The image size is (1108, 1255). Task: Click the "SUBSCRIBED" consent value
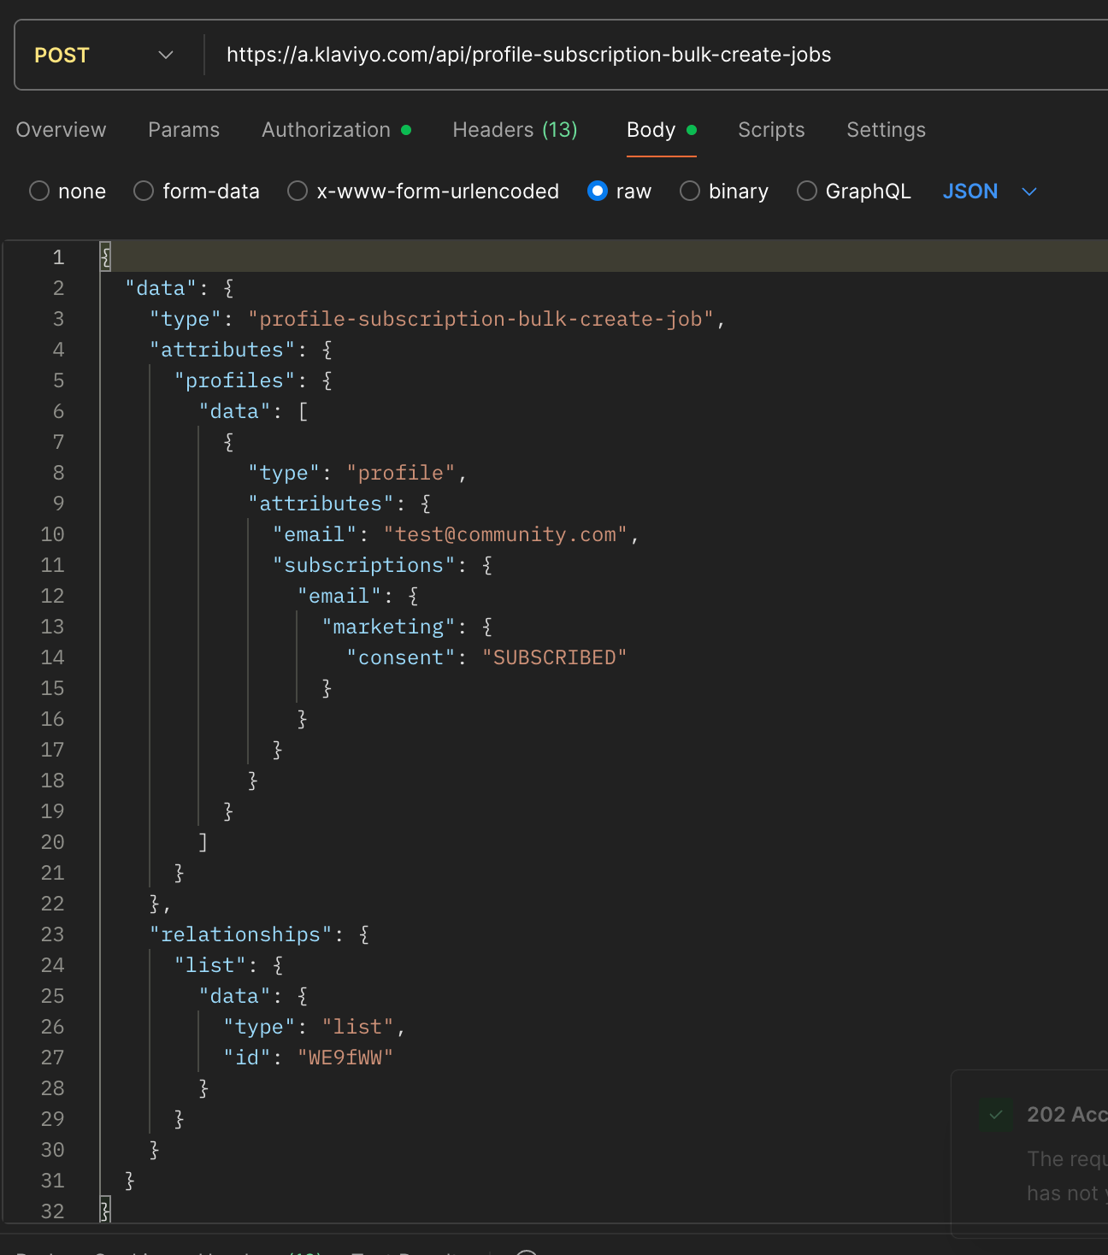point(554,657)
